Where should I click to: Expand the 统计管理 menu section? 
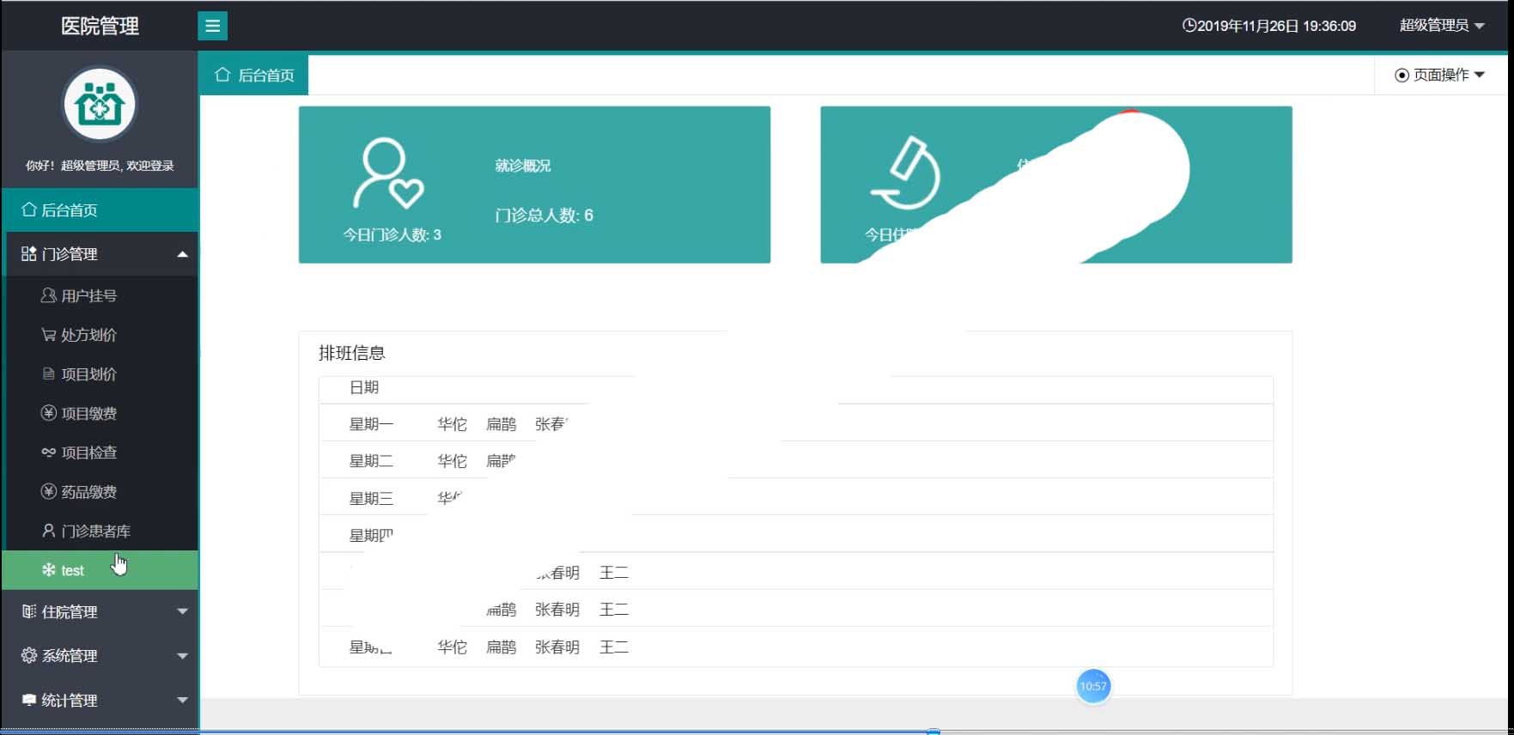pos(100,701)
